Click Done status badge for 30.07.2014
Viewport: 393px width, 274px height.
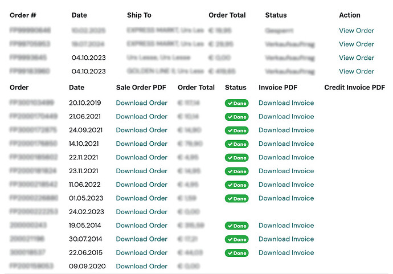tap(236, 239)
